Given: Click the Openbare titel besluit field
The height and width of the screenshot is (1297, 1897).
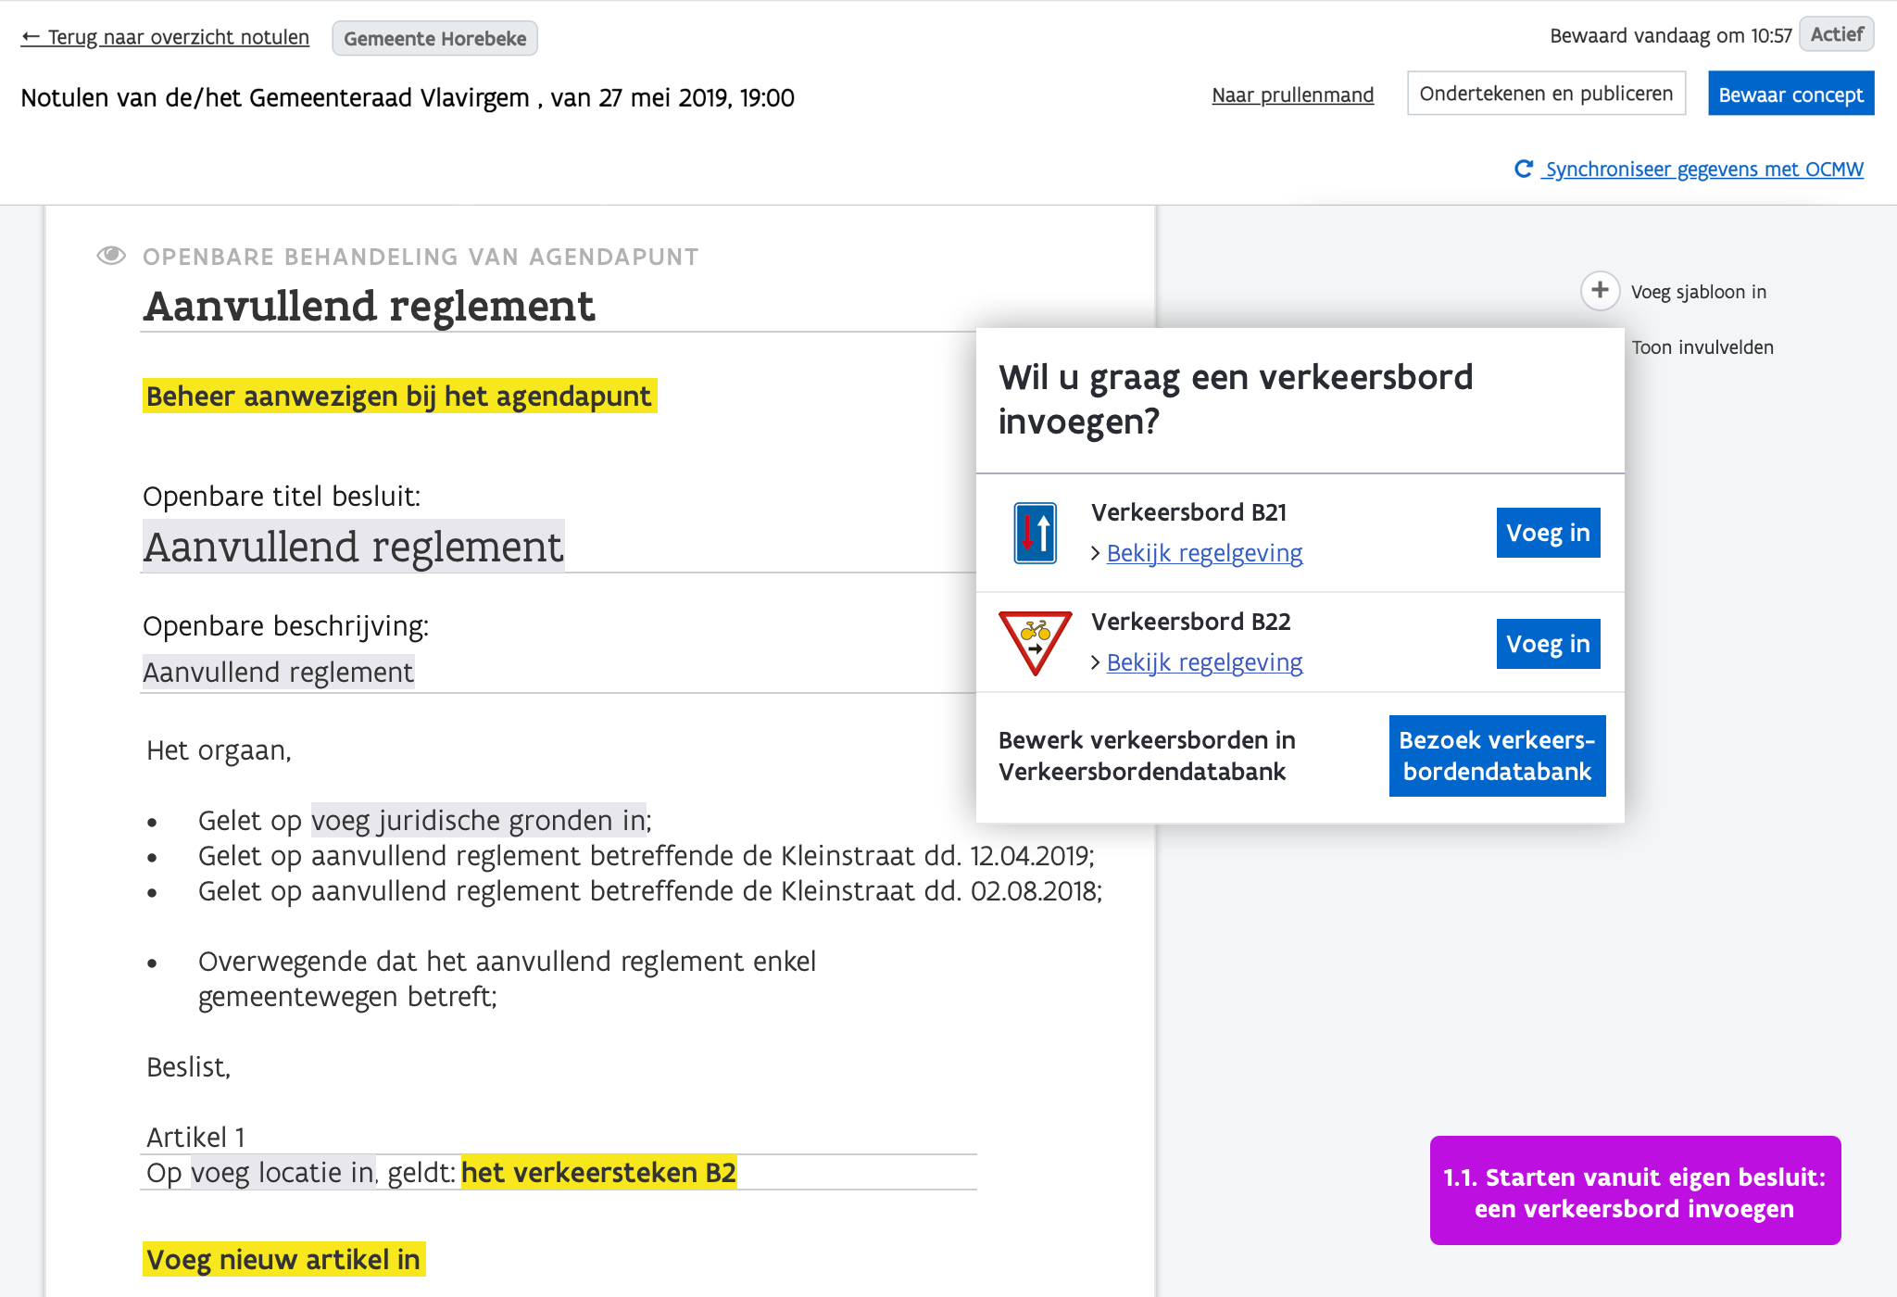Looking at the screenshot, I should (x=354, y=547).
